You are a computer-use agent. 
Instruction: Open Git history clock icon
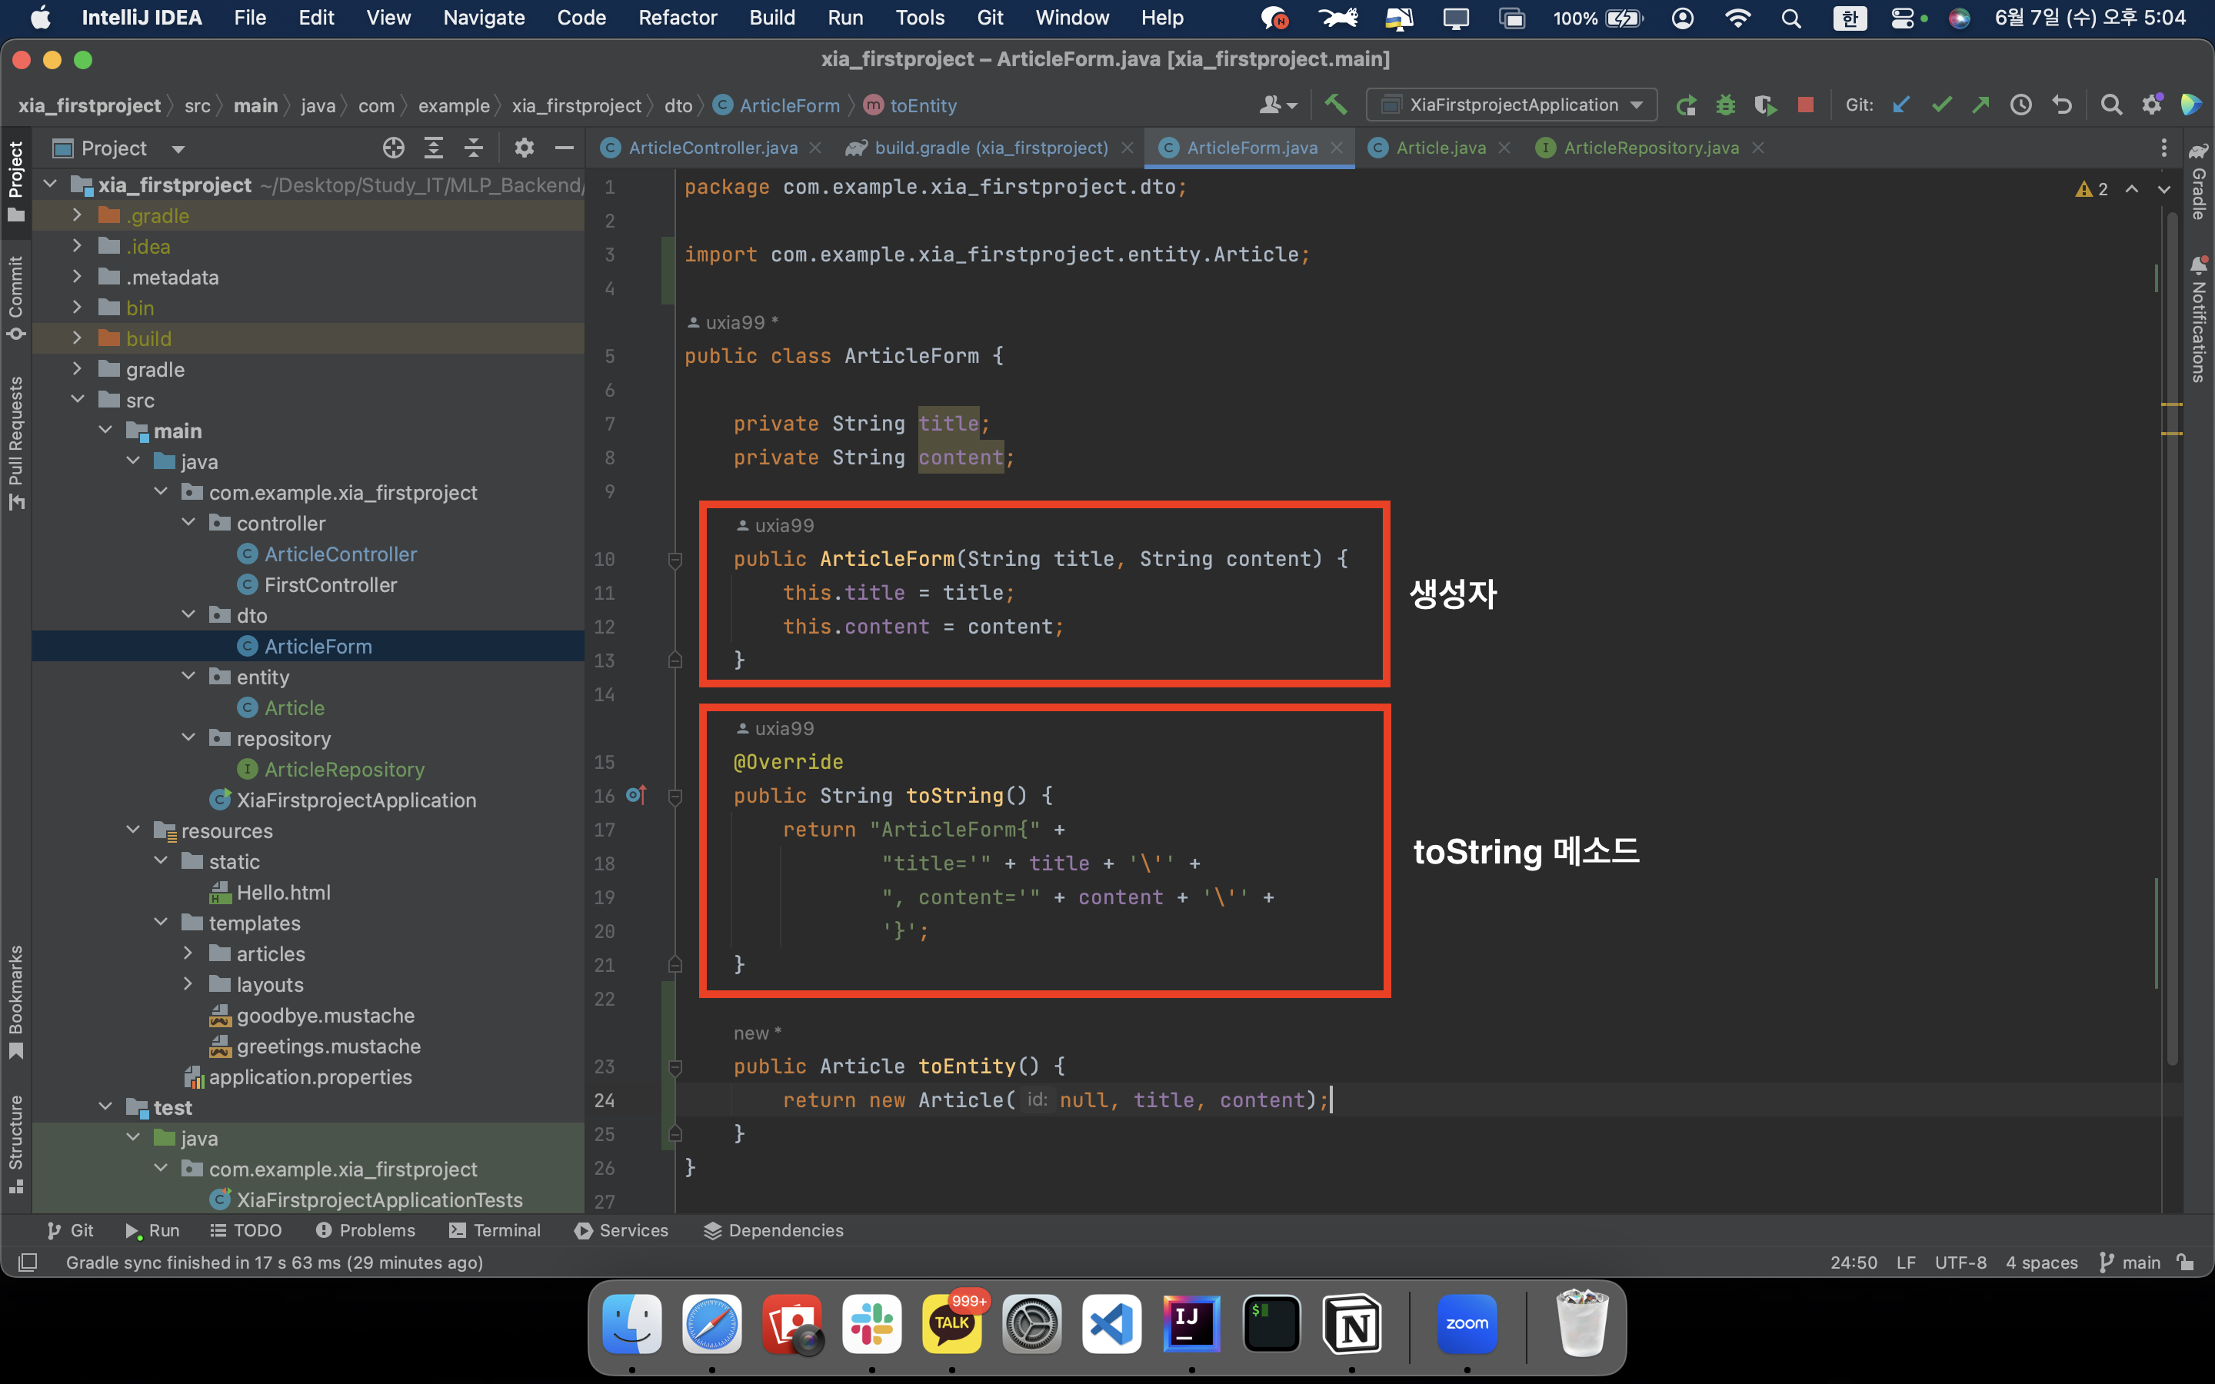tap(2020, 105)
